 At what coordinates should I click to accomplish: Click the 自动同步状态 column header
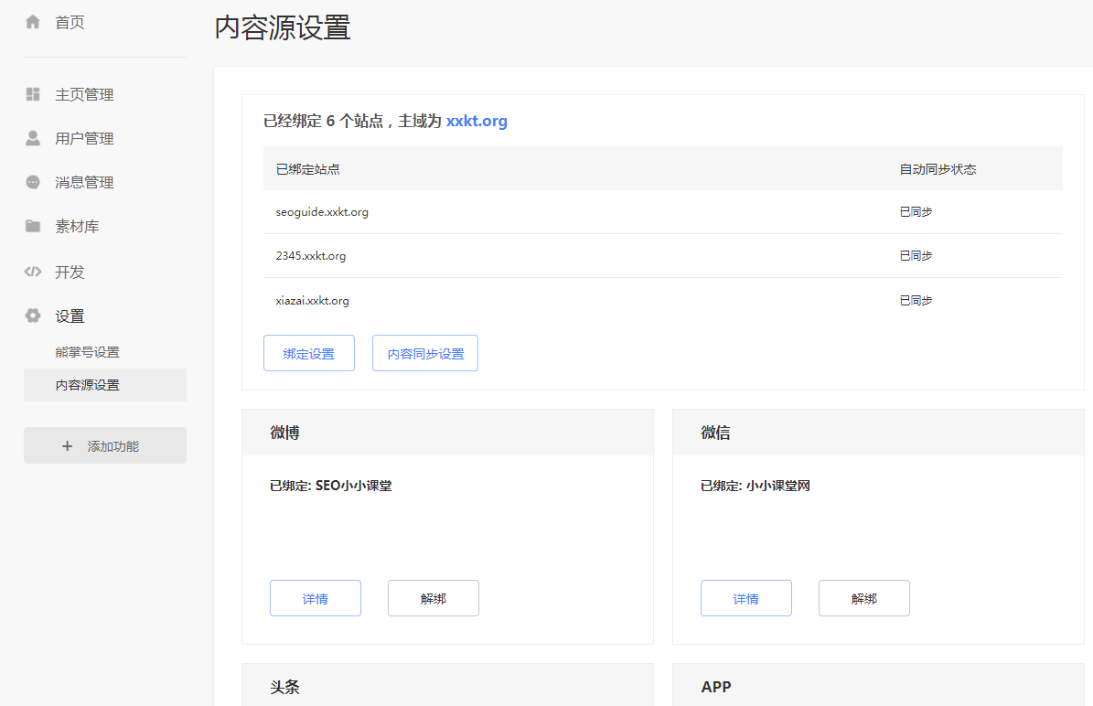pos(938,168)
